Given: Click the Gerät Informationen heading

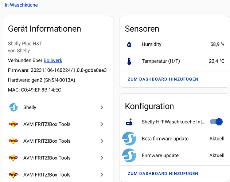Looking at the screenshot, I should 44,29.
